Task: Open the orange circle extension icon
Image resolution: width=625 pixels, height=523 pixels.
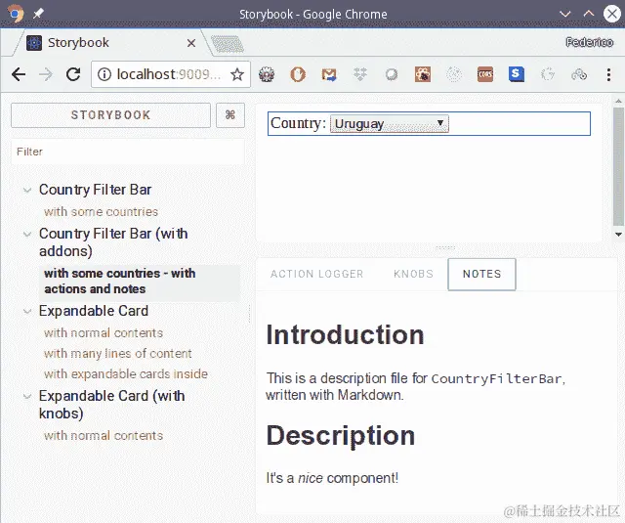Action: click(x=298, y=74)
